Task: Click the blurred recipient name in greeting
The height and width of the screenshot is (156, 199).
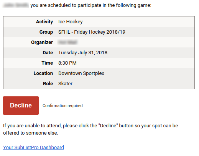Action: coord(16,5)
